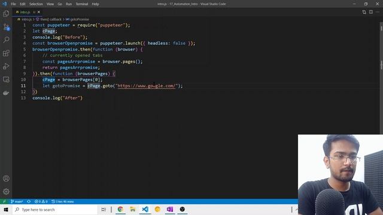Click the orange circular taskbar app icon
Screen dimensions: 383x215
[157, 210]
